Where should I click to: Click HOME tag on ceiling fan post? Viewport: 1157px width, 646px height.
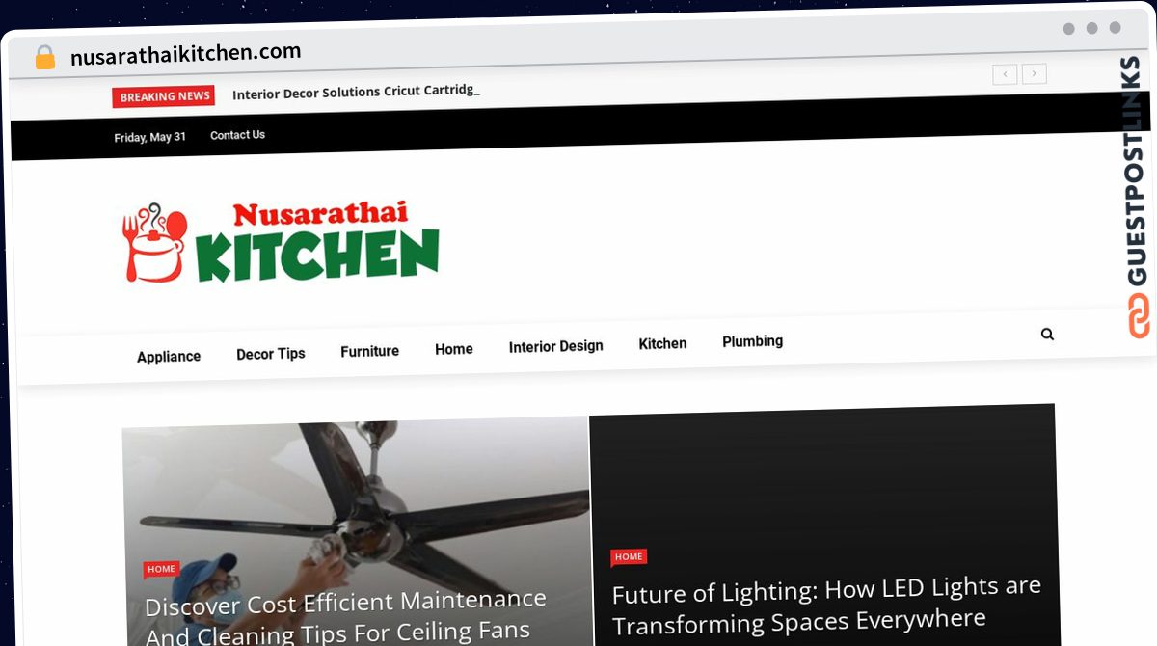coord(161,569)
